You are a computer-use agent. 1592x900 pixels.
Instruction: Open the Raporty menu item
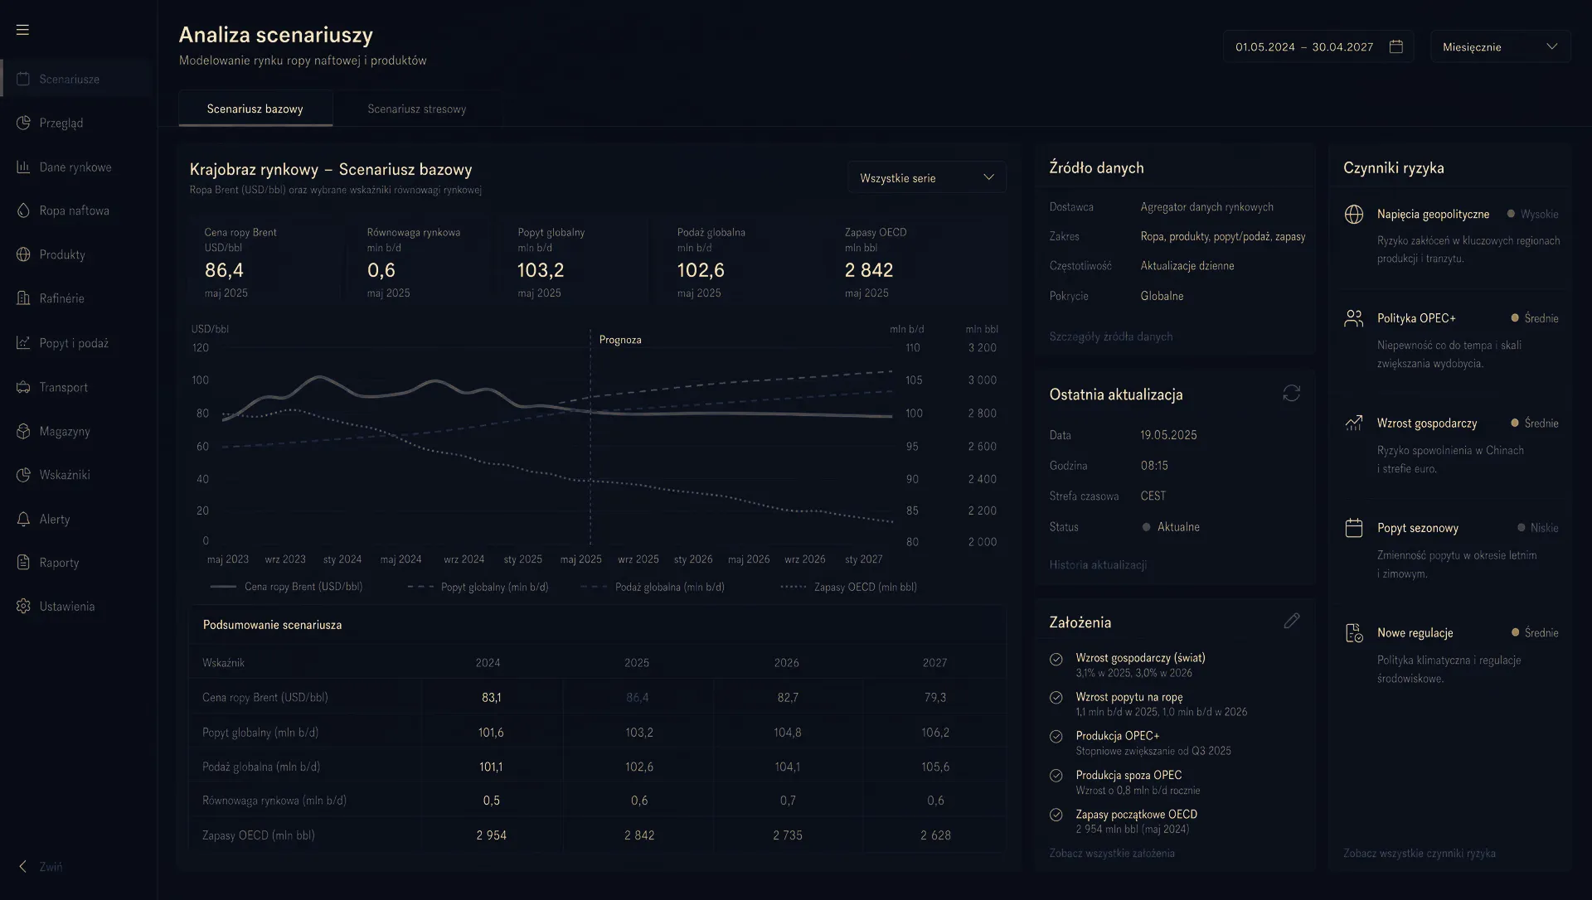79,563
